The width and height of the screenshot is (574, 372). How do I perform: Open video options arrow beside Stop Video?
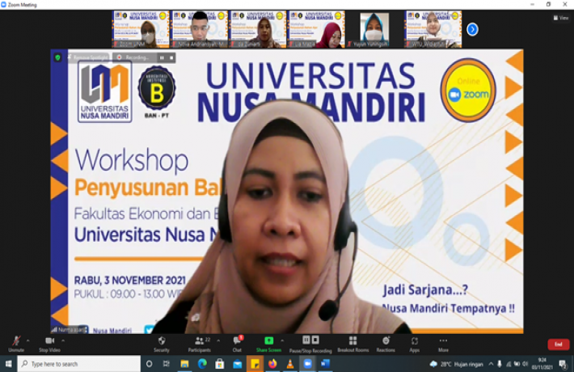(x=63, y=341)
